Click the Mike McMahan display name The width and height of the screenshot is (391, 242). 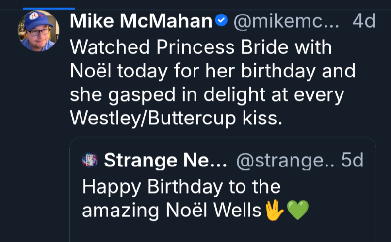click(x=141, y=21)
